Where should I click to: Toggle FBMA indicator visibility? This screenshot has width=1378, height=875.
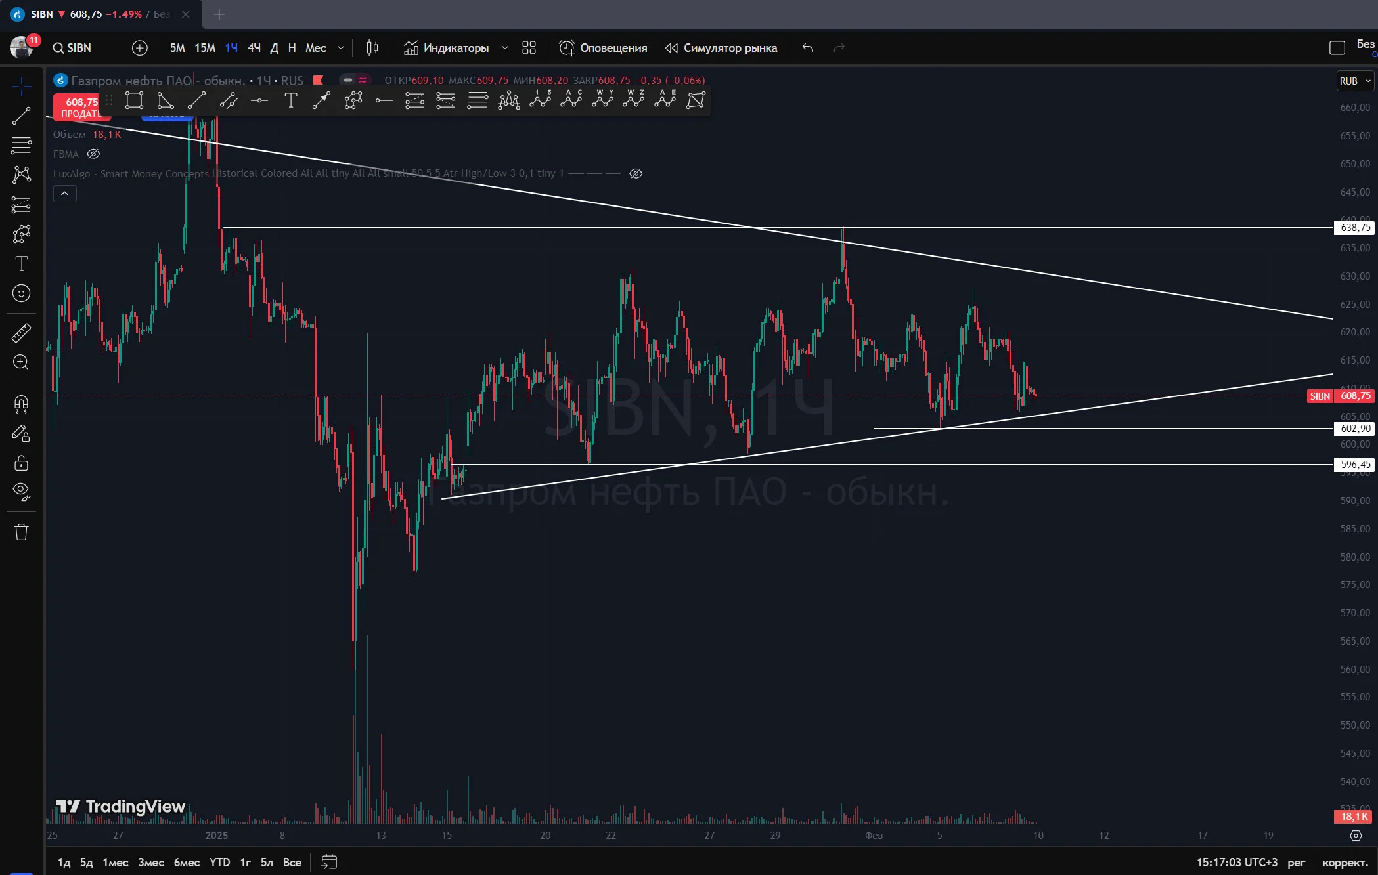(93, 154)
